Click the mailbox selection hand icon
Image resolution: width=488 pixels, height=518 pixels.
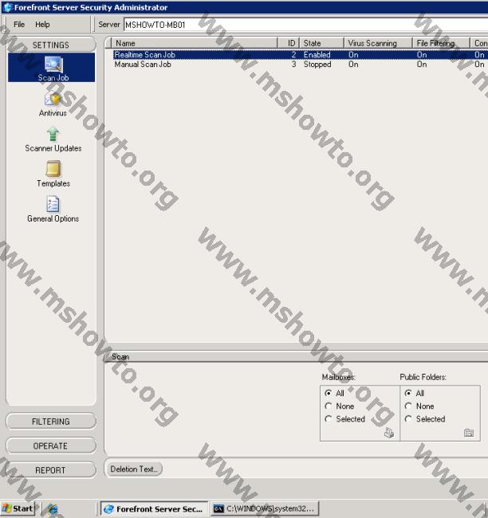click(389, 433)
